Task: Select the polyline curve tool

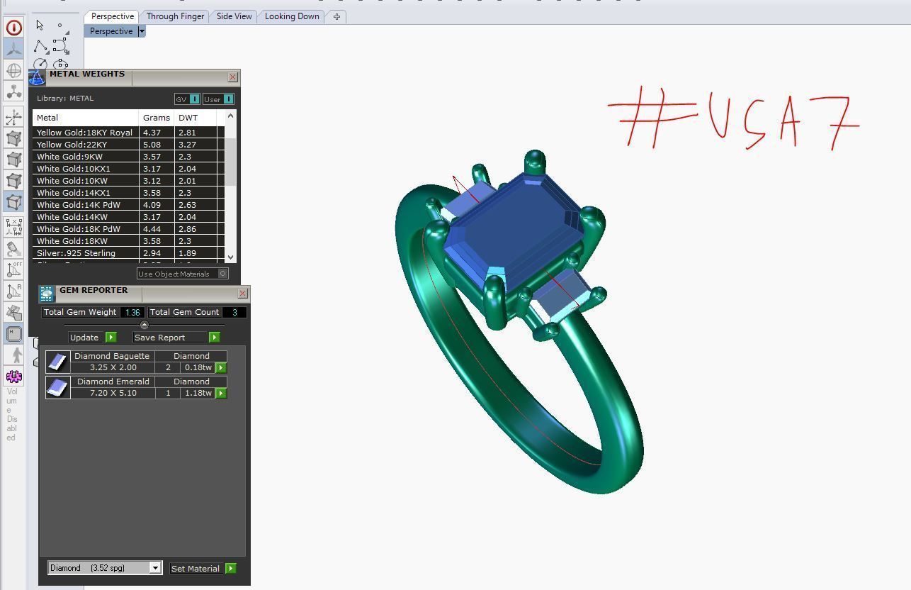Action: (40, 46)
